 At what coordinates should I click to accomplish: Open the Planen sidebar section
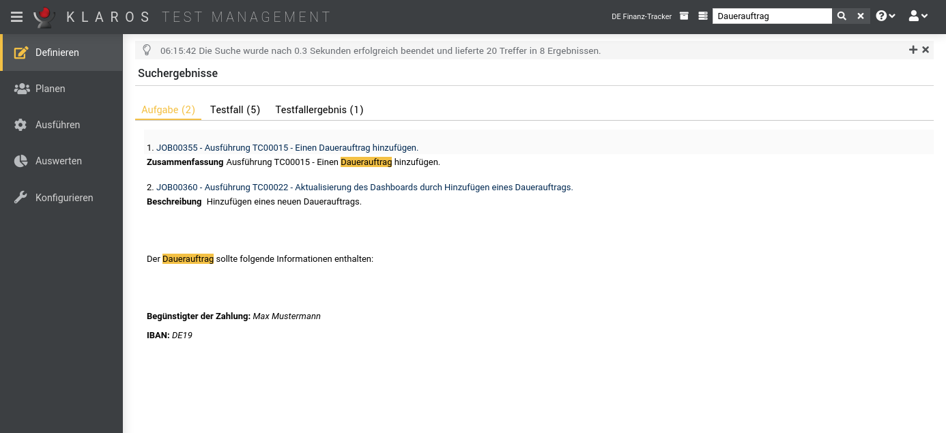click(x=61, y=89)
